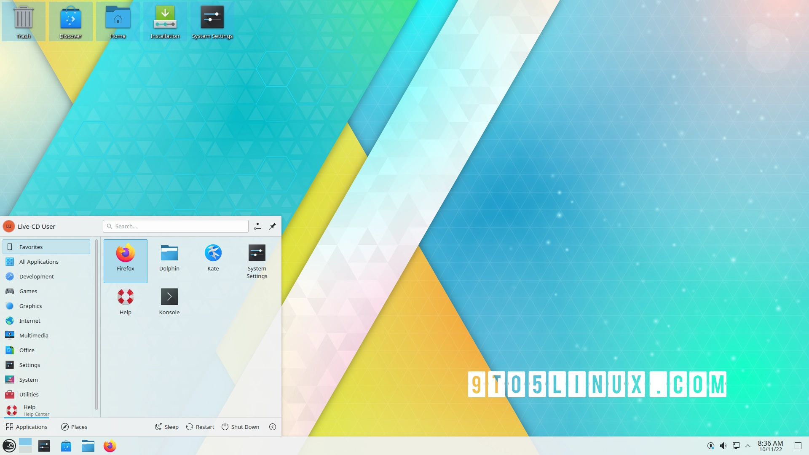Launch Kate from the favorites grid
809x455 pixels.
click(213, 257)
